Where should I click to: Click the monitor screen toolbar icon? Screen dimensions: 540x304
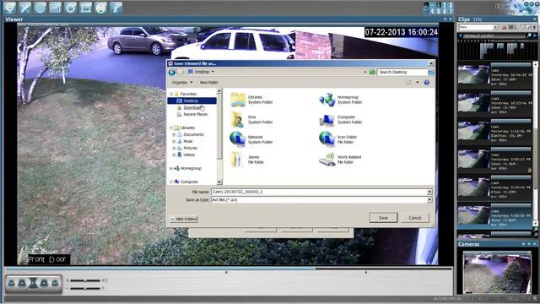[85, 8]
